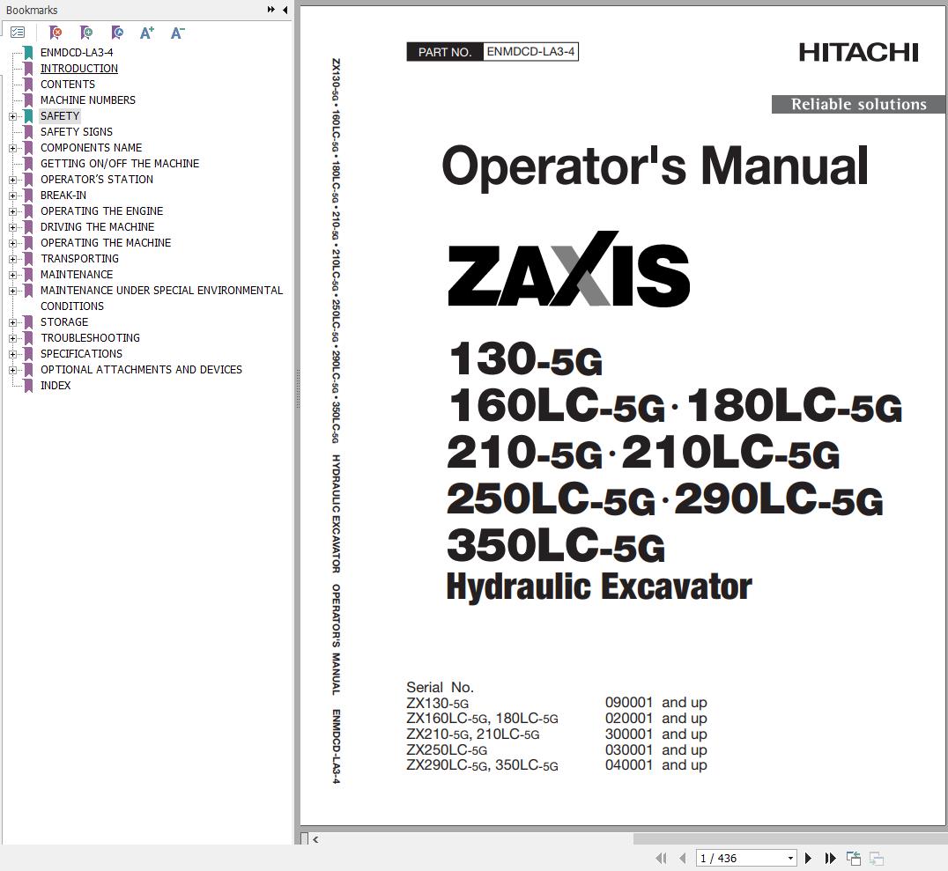Open OPERATING THE ENGINE bookmark label
The image size is (948, 871).
point(101,211)
